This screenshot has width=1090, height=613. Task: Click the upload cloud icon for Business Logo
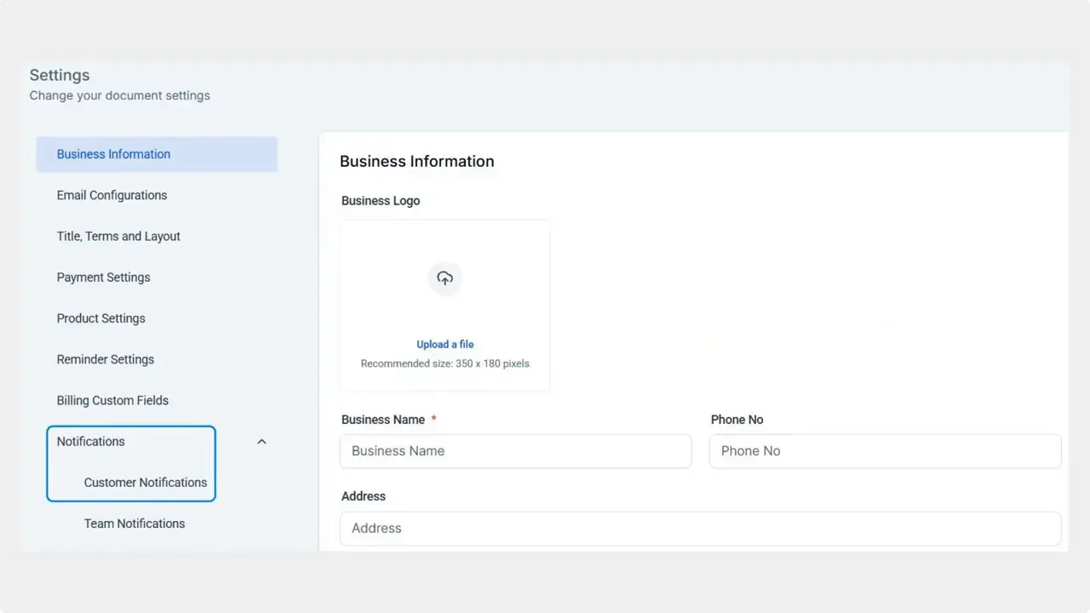click(x=445, y=278)
